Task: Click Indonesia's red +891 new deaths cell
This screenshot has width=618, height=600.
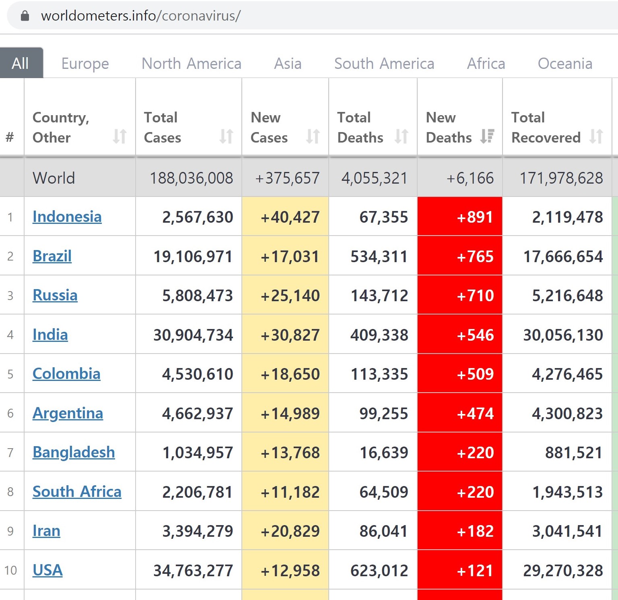Action: click(x=460, y=217)
